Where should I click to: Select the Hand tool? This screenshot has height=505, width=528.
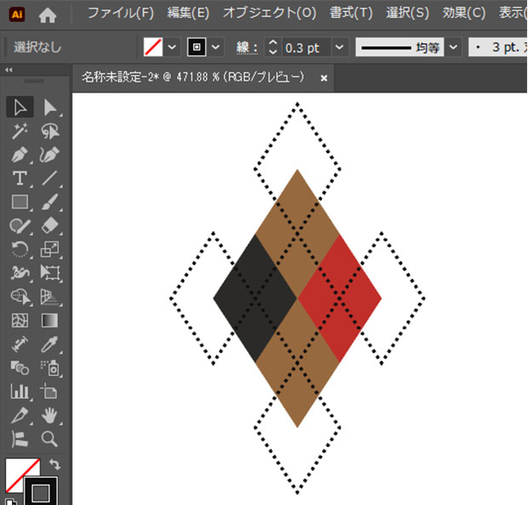(50, 415)
